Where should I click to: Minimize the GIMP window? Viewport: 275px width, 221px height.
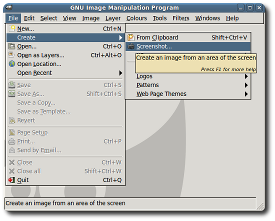tap(240, 7)
